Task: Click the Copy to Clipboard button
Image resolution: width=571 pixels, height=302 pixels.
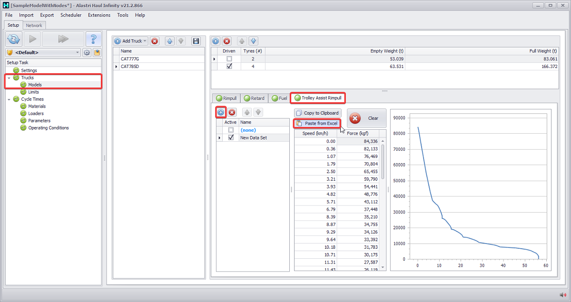Action: point(317,113)
